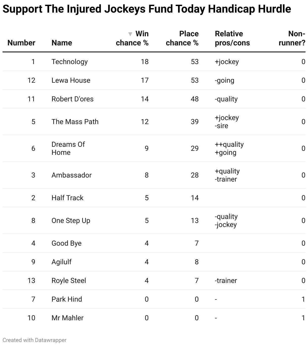Select The Mass Path name cell
This screenshot has width=308, height=346.
(75, 122)
